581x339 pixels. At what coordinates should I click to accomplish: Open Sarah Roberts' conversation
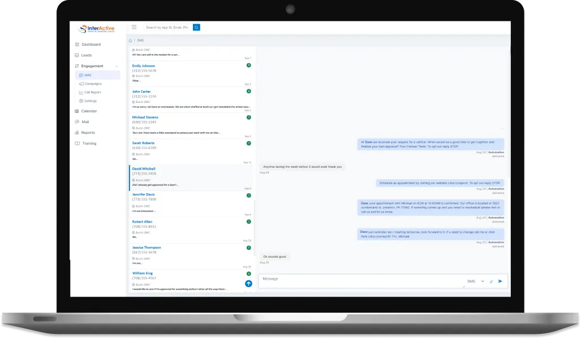pos(191,152)
